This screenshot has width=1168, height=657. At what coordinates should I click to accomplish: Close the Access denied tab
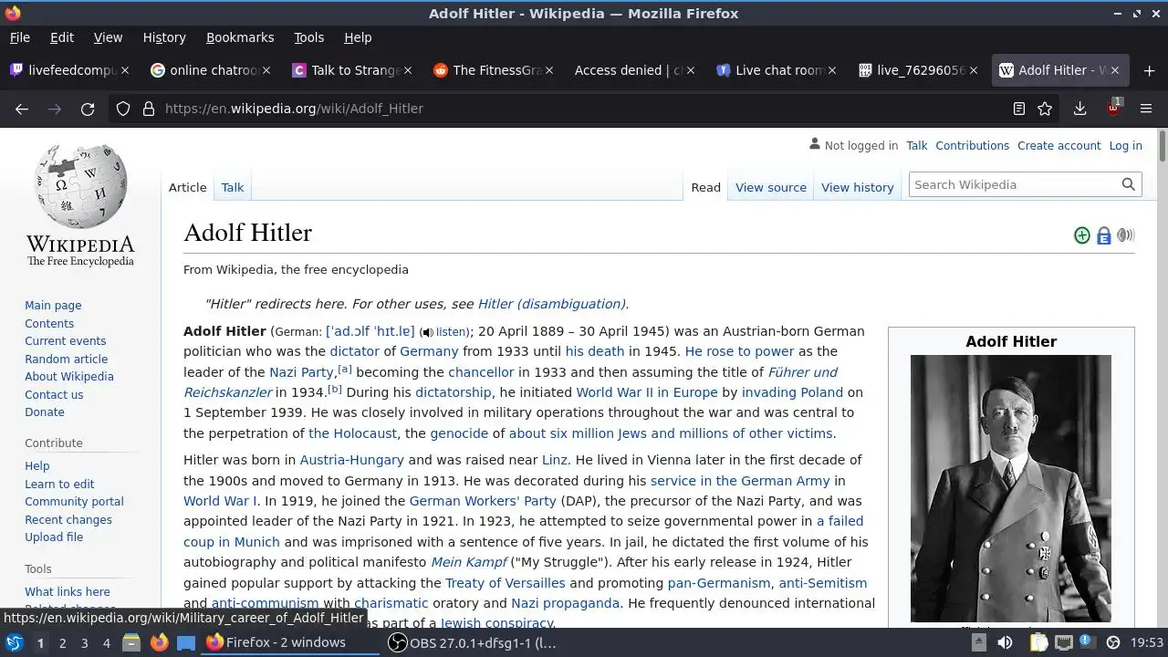coord(691,70)
